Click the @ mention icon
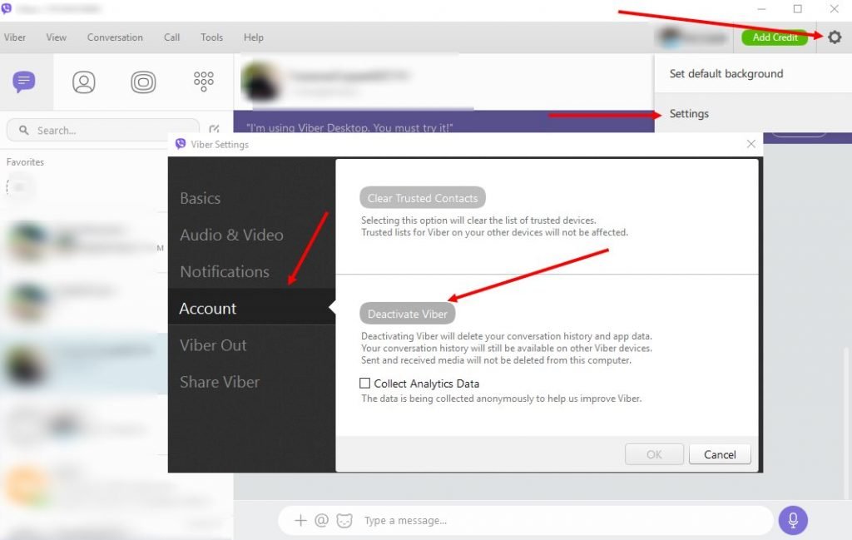852x540 pixels. pos(322,521)
